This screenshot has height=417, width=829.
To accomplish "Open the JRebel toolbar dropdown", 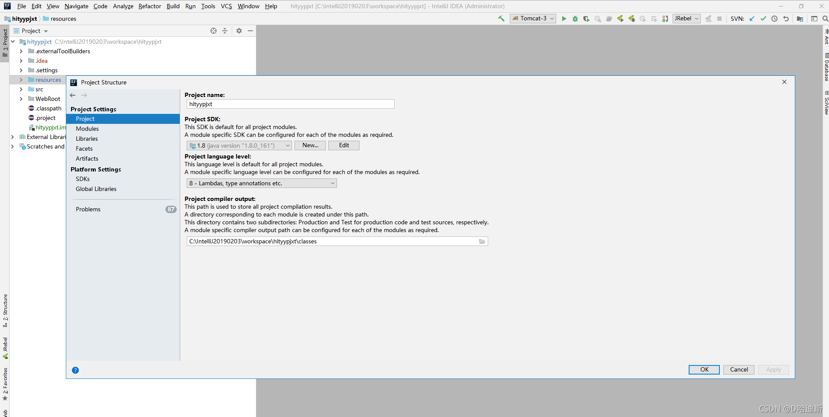I will coord(687,19).
